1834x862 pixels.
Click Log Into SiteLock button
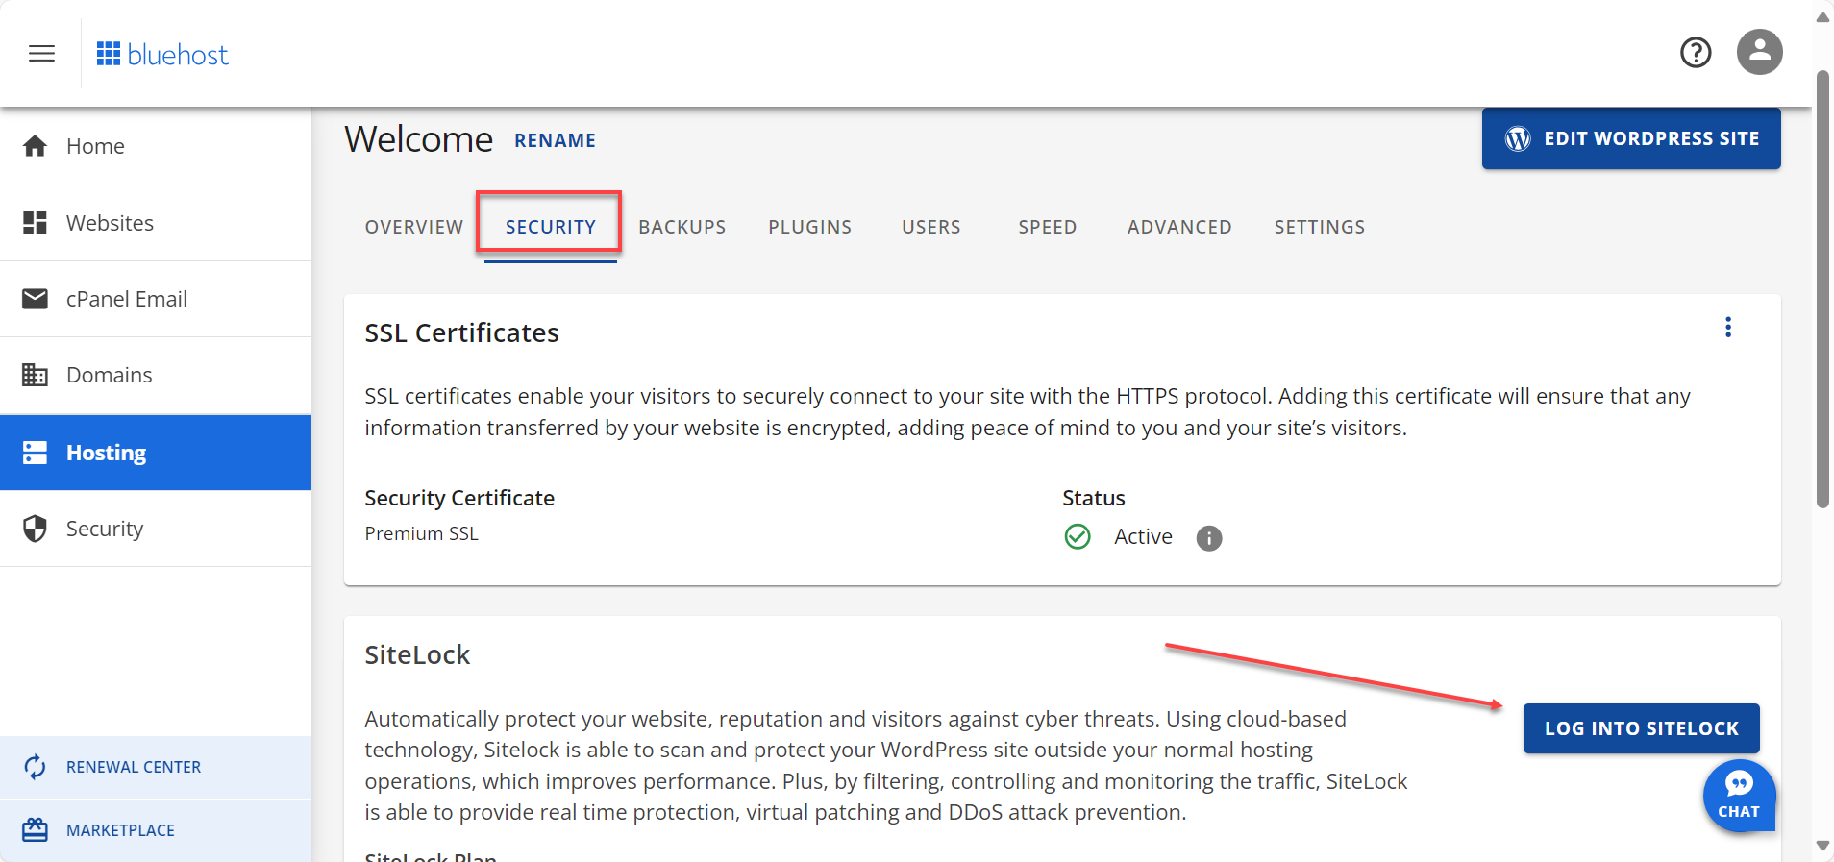(1641, 728)
